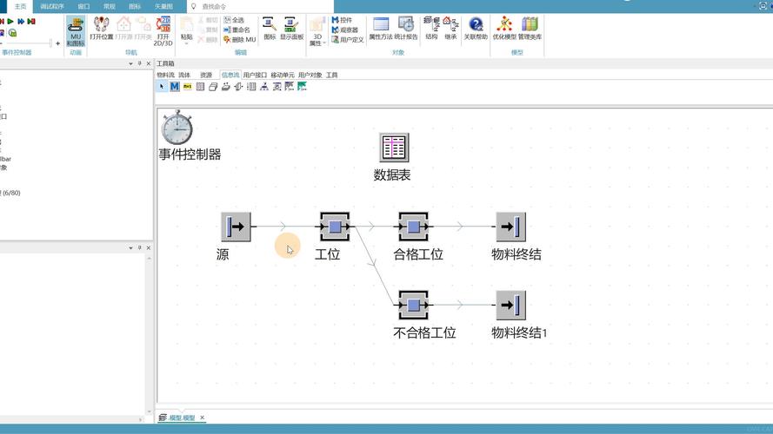Open upper left panel options dropdown arrow

(x=130, y=63)
